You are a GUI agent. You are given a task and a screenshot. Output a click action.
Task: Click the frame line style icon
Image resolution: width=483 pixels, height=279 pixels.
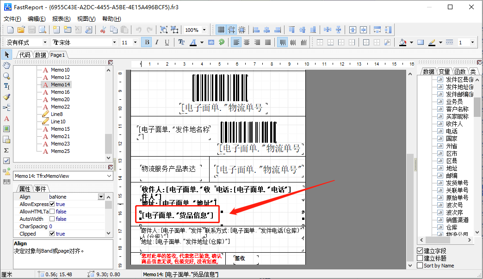[449, 42]
